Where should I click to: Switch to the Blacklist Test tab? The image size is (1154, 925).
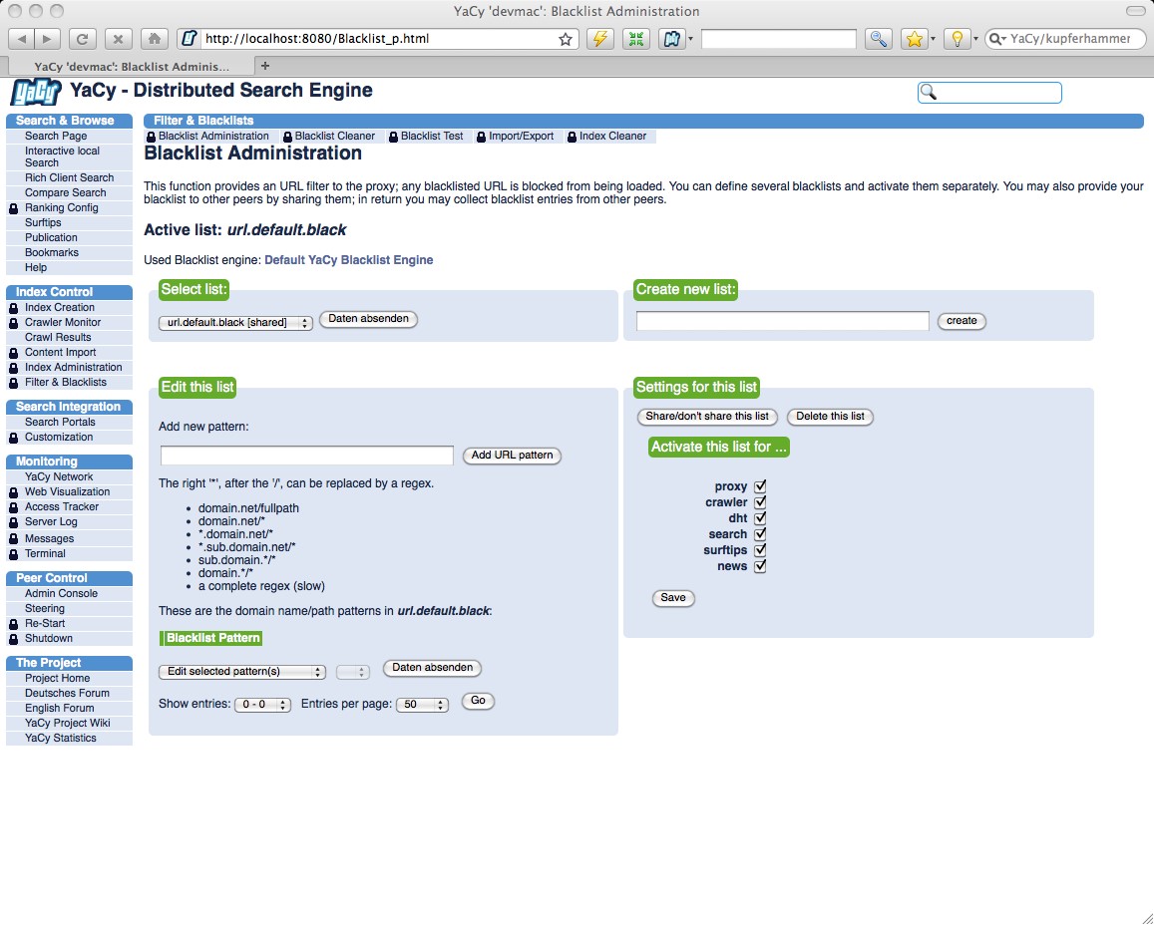pos(432,136)
